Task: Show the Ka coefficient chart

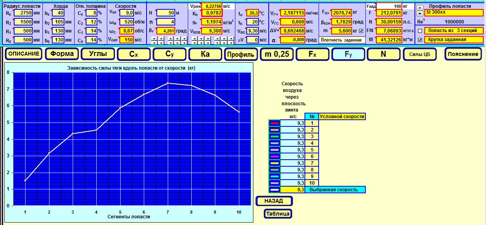Action: pyautogui.click(x=205, y=54)
